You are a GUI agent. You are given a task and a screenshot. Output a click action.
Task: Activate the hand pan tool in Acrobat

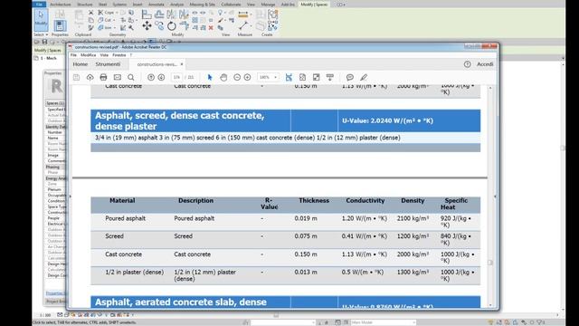tap(223, 77)
